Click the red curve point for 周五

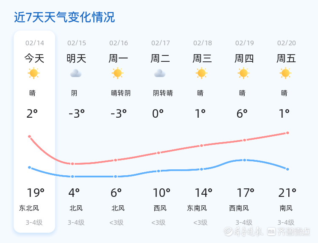(287, 133)
